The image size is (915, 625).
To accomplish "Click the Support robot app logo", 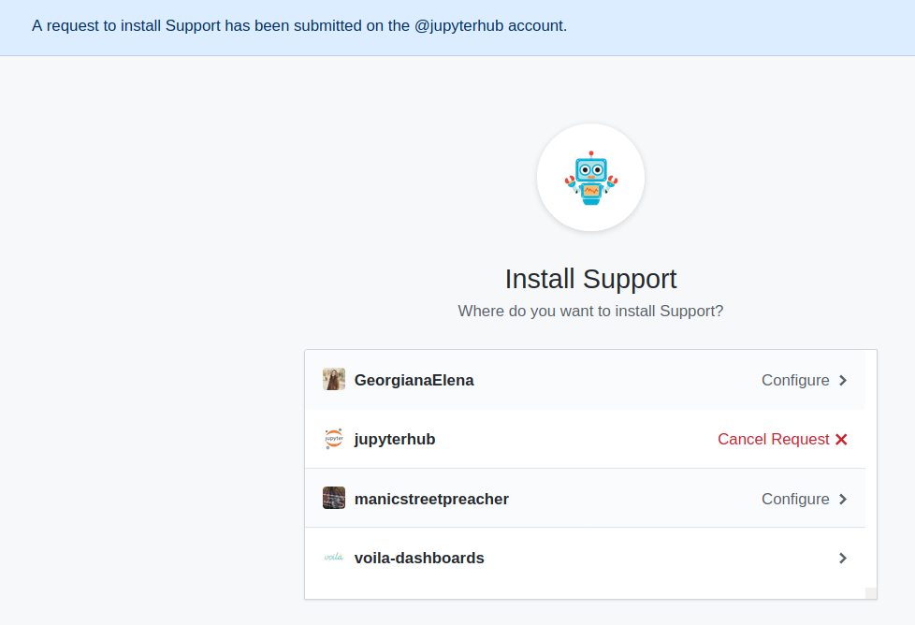I will (590, 178).
